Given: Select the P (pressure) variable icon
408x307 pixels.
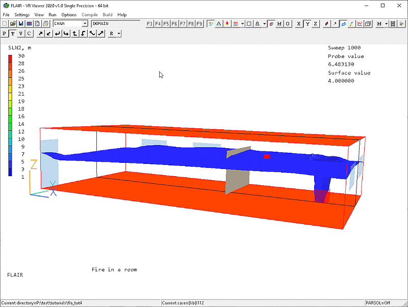Looking at the screenshot, I should click(5, 34).
